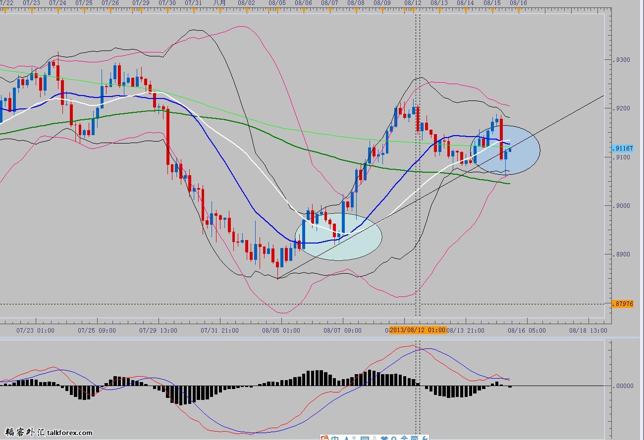Click the 08/16 marker on the top date ruler
This screenshot has height=440, width=644.
pos(518,3)
